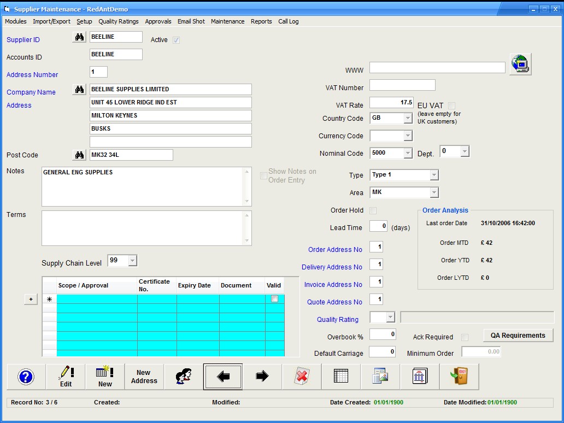Click the blue help question mark icon
The image size is (564, 423).
coord(26,377)
